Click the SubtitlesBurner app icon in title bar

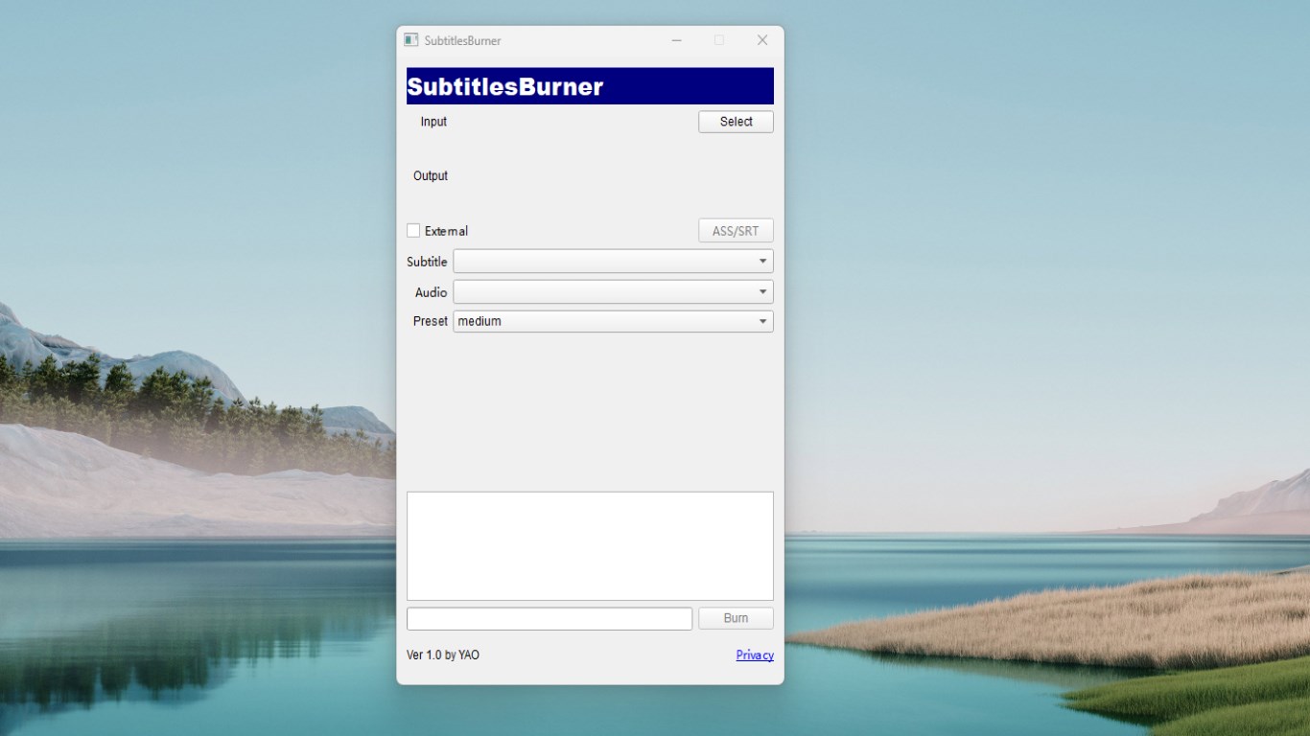(x=410, y=40)
